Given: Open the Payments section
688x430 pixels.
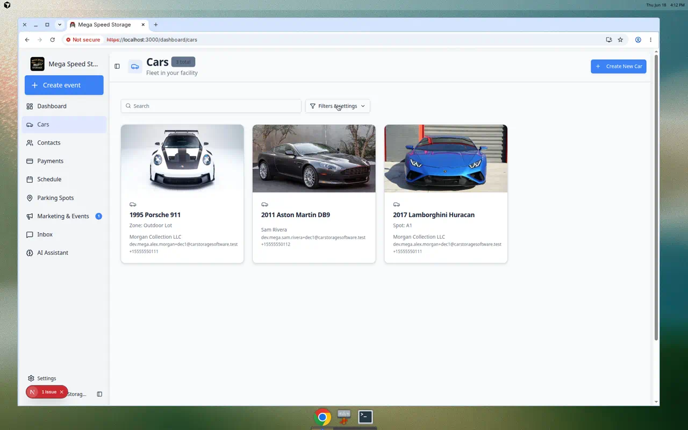Looking at the screenshot, I should (x=64, y=161).
